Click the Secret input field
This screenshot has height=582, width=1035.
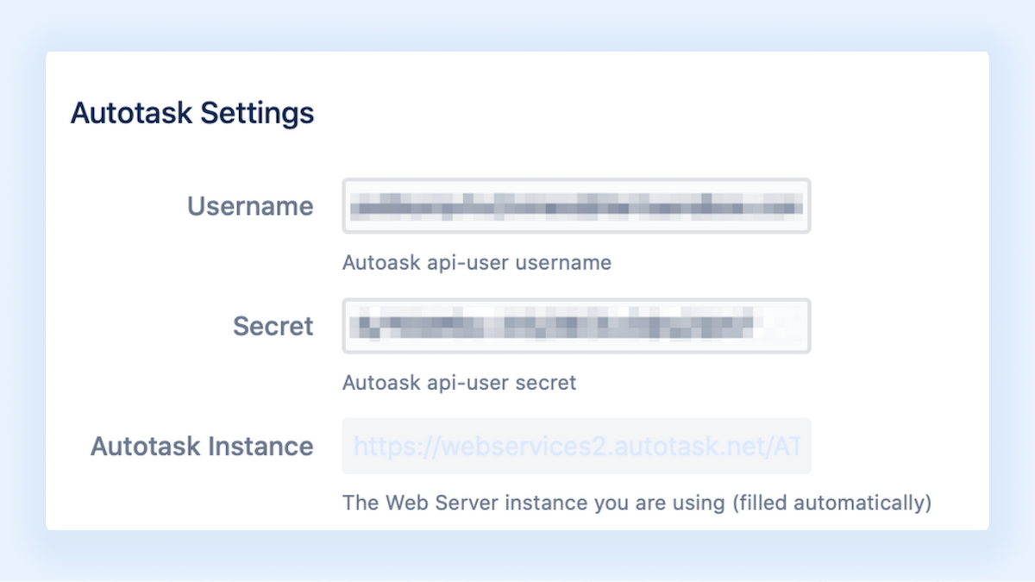click(576, 326)
